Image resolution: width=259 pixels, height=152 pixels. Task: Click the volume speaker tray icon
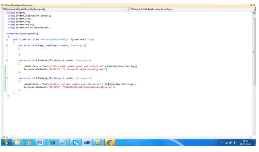[235, 143]
